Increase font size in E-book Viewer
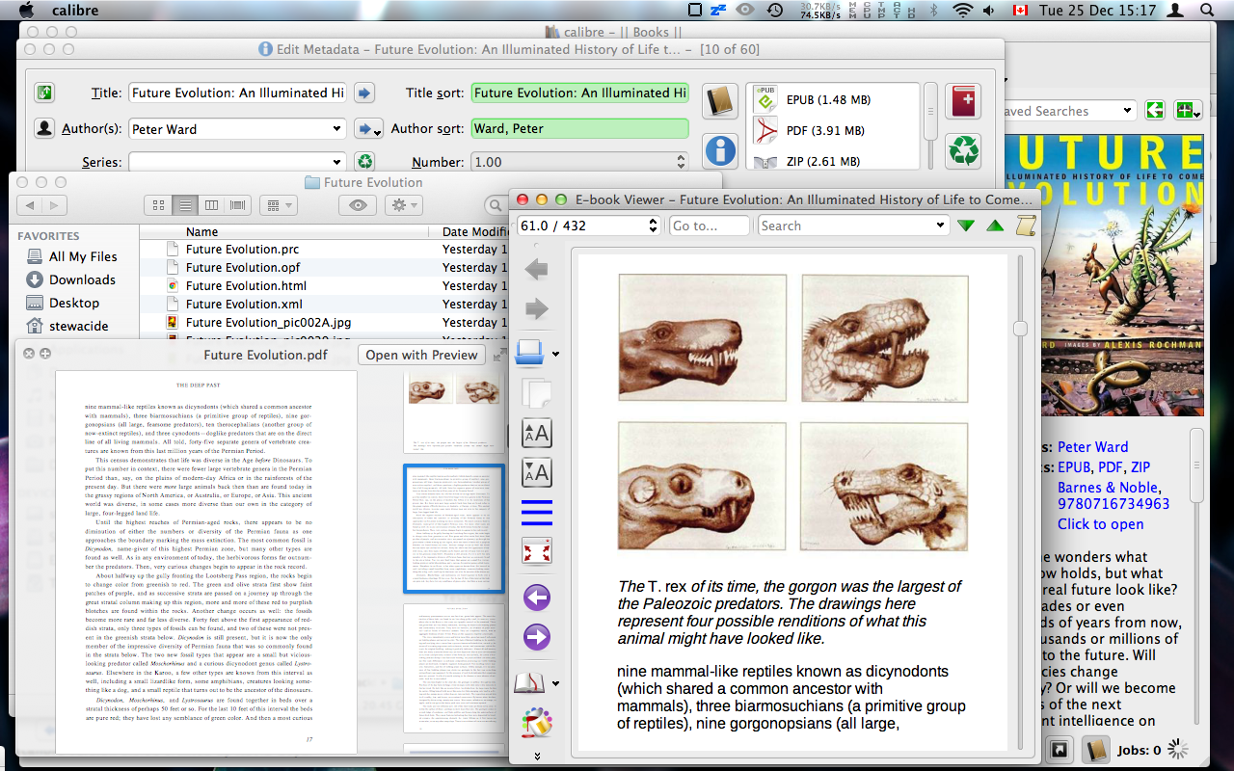The width and height of the screenshot is (1234, 771). pos(536,434)
